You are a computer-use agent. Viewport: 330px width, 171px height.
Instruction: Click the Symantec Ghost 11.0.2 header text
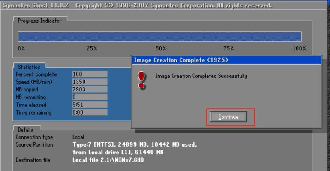pyautogui.click(x=35, y=6)
